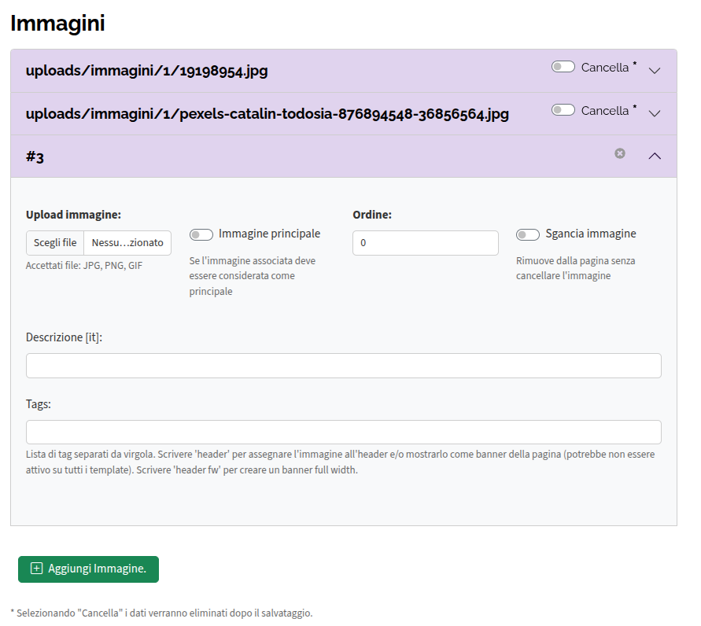Toggle Cancella for pexels-catalin-todosia image
701x626 pixels.
coord(563,110)
